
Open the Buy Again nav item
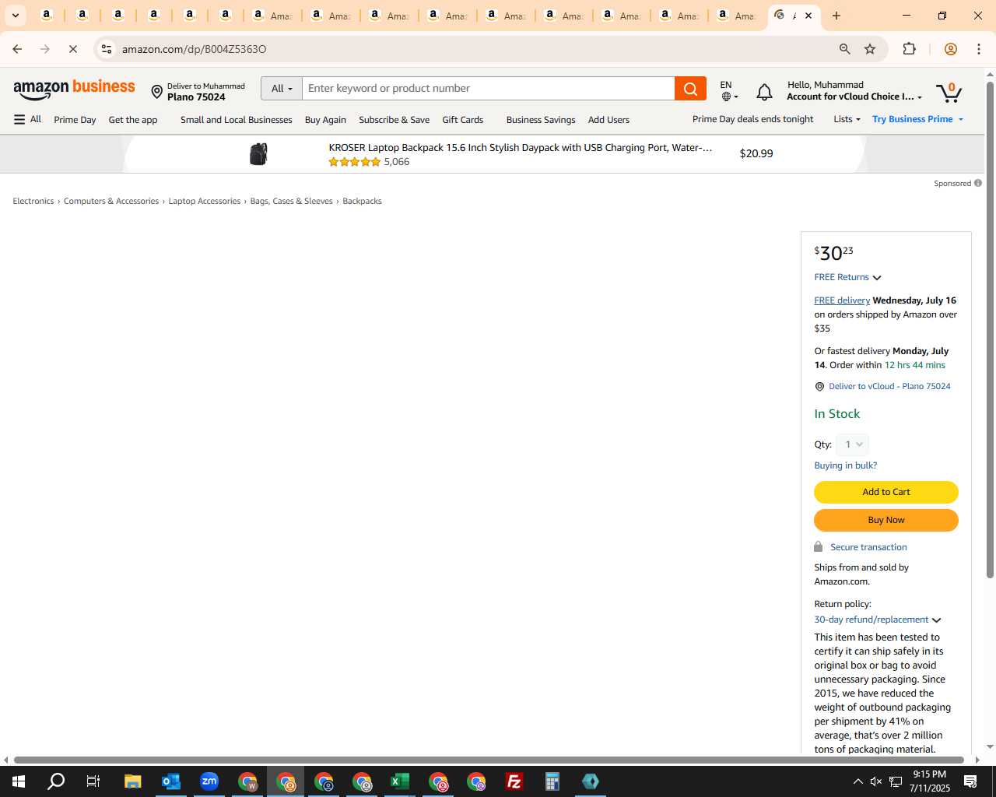click(325, 120)
